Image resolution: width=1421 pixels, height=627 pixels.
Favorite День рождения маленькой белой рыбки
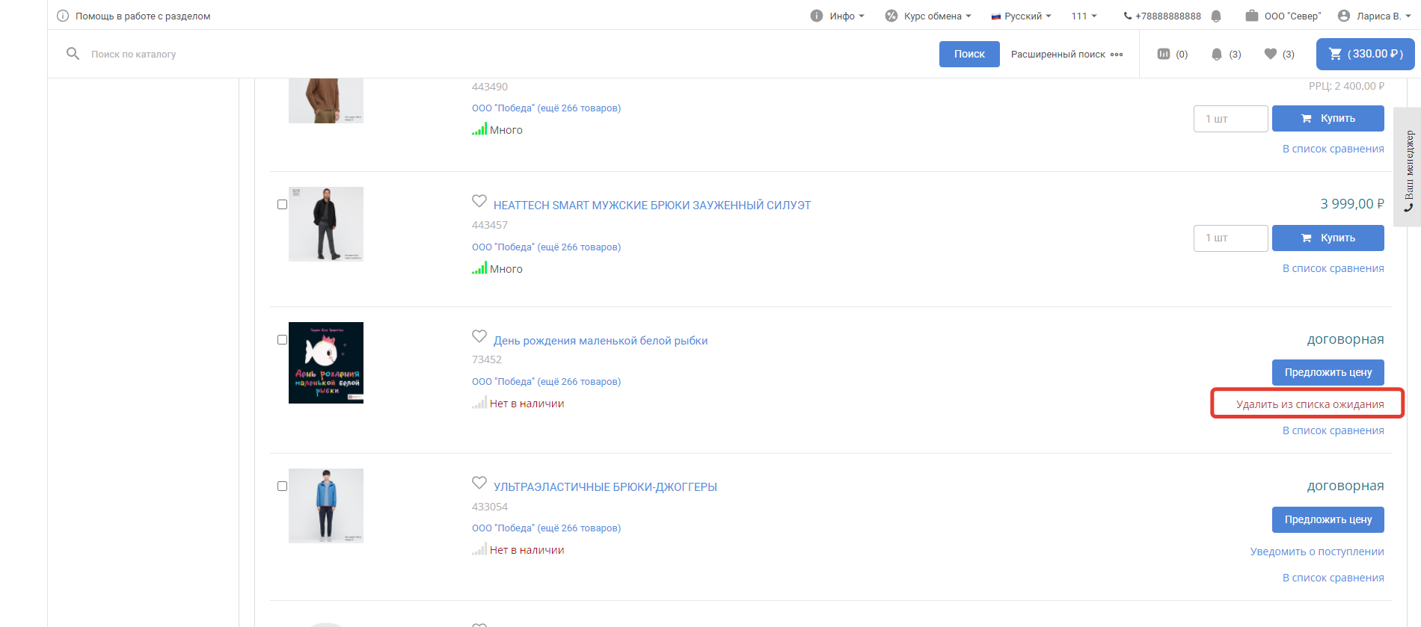(479, 336)
